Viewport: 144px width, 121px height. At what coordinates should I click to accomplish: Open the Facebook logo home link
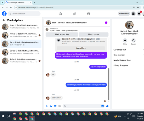pyautogui.click(x=4, y=14)
